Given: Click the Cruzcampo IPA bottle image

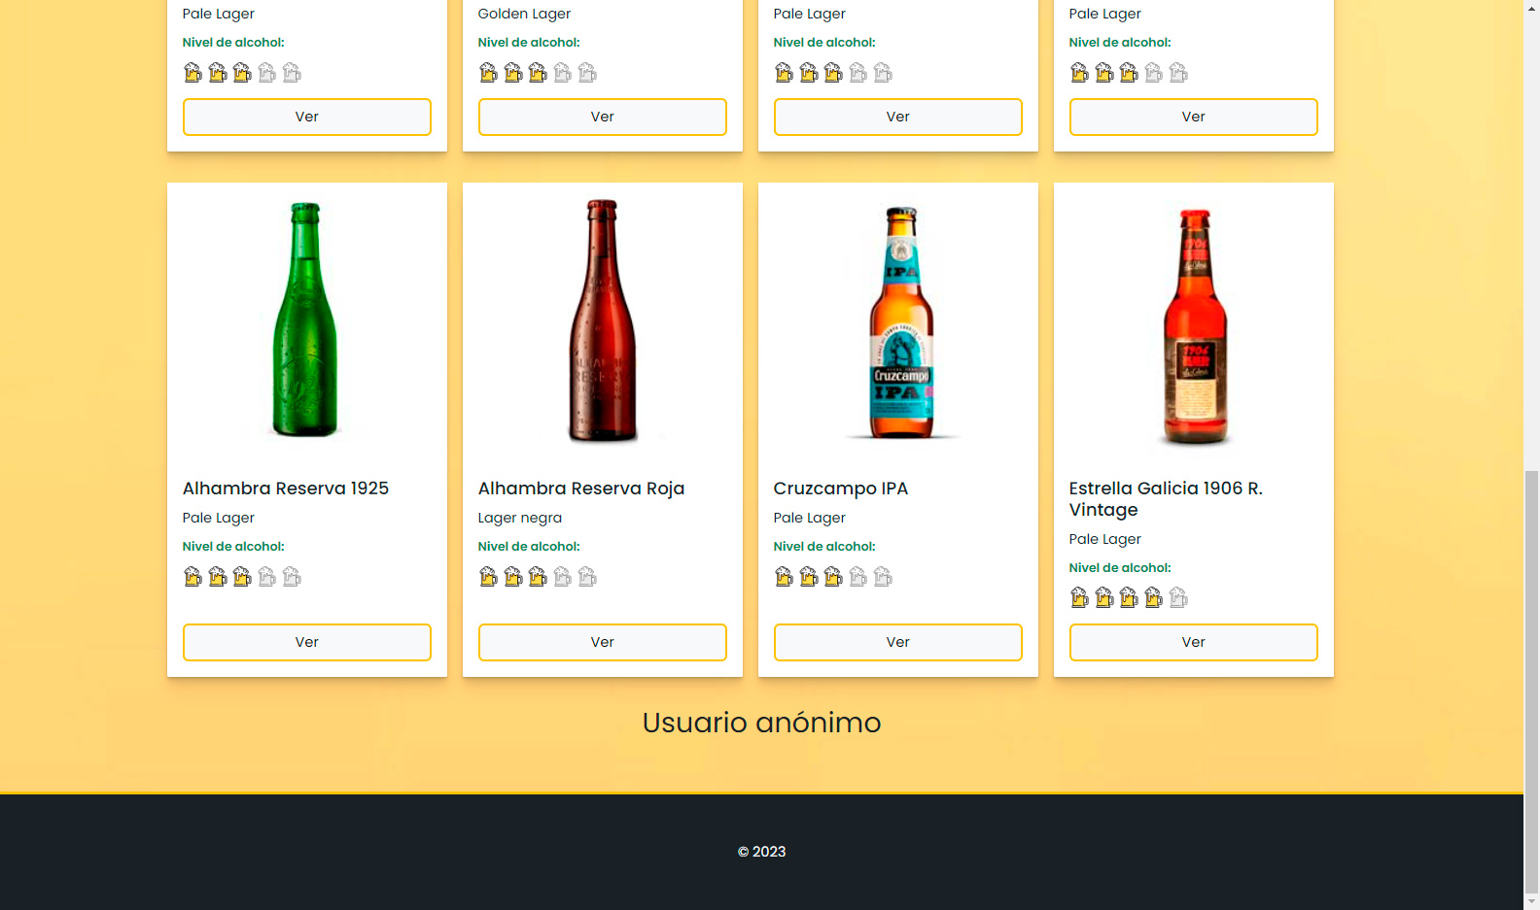Looking at the screenshot, I should 901,322.
